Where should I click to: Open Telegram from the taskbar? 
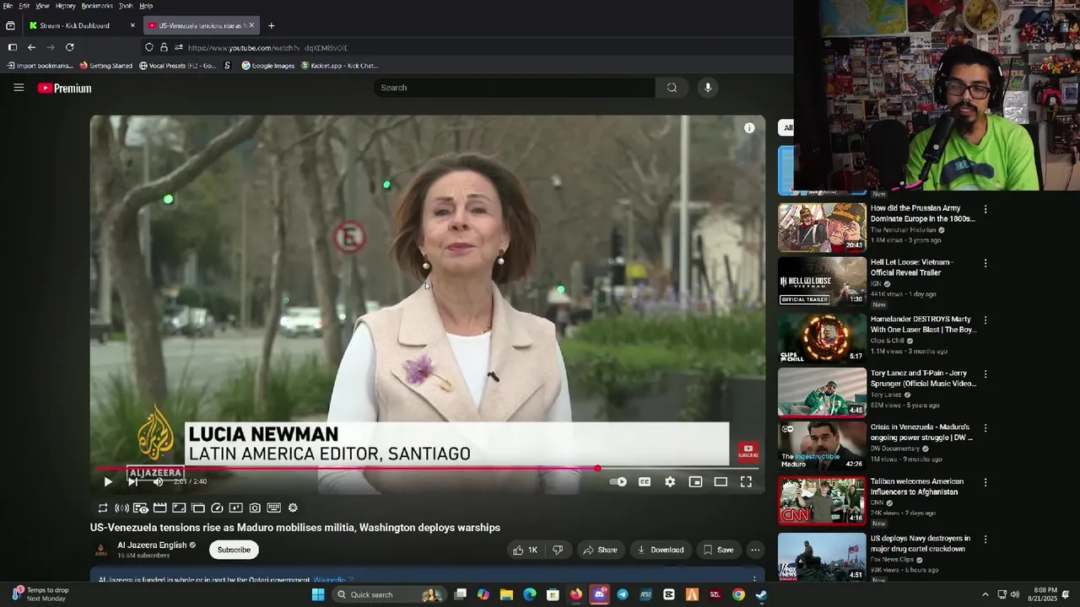(x=622, y=594)
